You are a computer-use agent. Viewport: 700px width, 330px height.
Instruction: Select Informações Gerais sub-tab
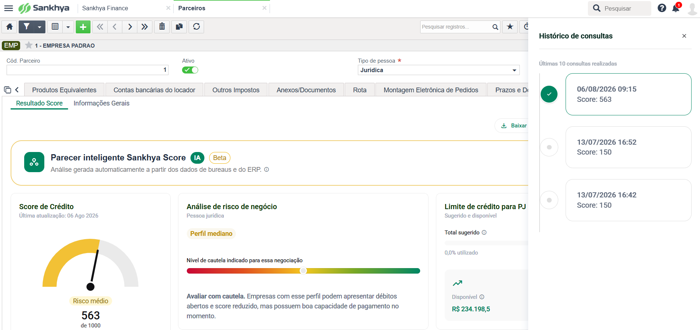click(101, 103)
